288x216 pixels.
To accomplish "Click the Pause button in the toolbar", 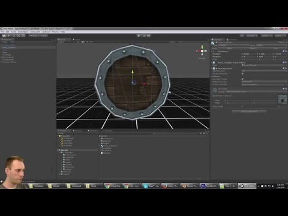I will click(x=143, y=36).
